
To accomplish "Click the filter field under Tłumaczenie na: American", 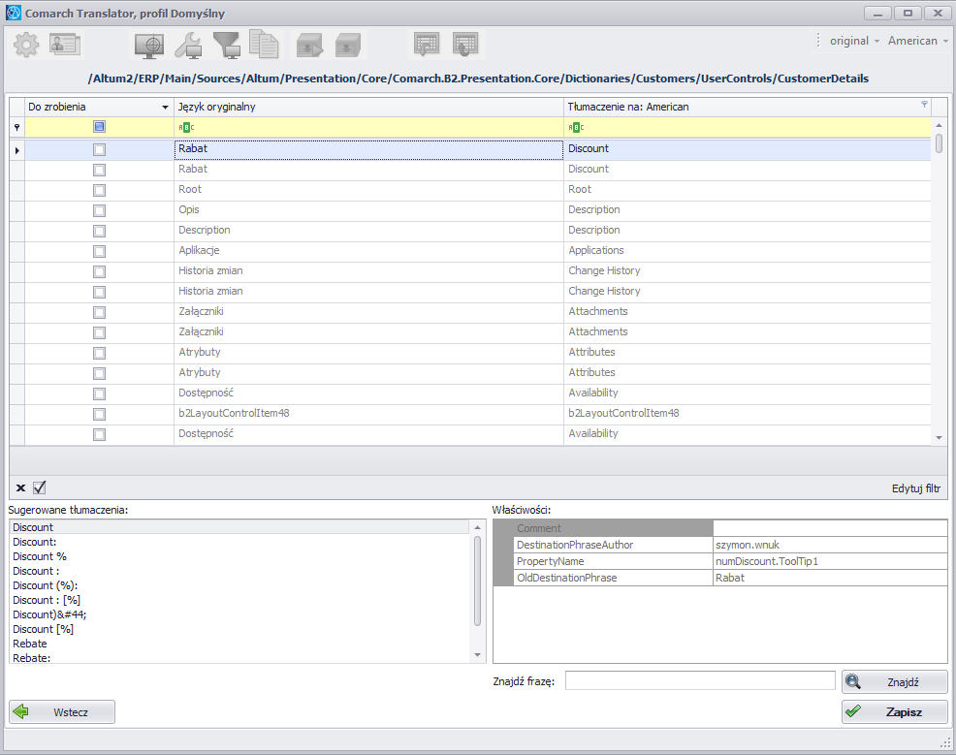I will 748,127.
